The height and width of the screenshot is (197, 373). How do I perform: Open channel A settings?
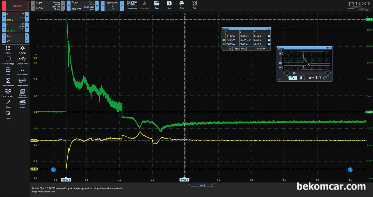point(15,16)
